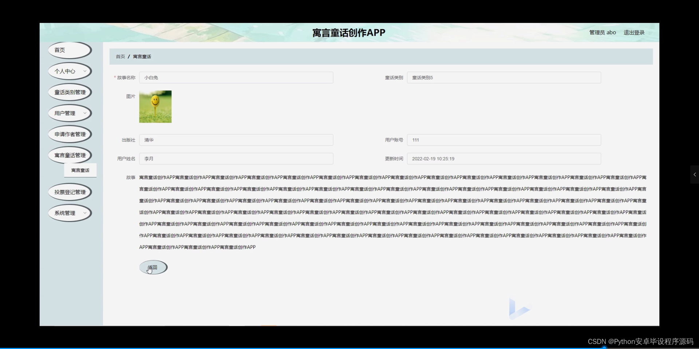This screenshot has width=699, height=349.
Task: Open 寓言童话管理 in the navigation
Action: click(70, 155)
